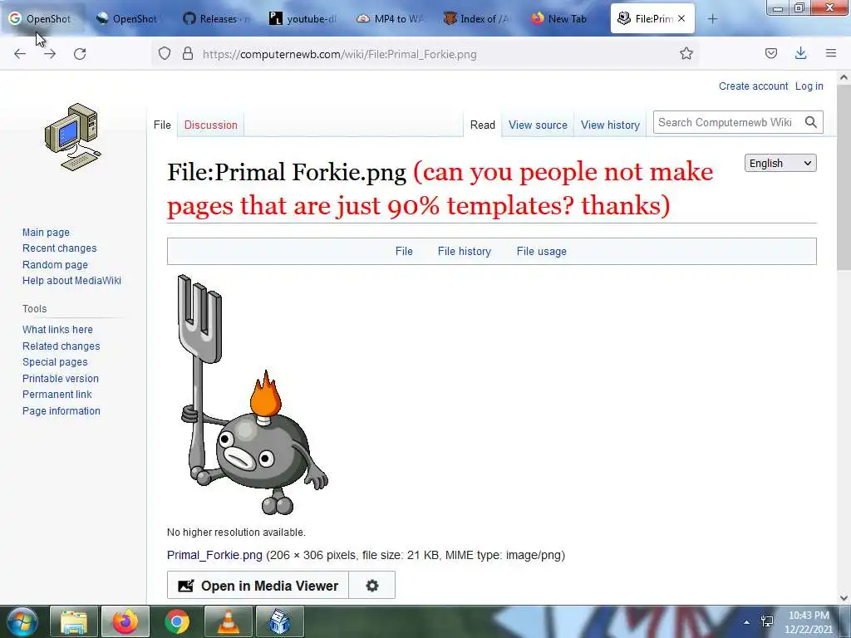Open Google Chrome from the taskbar
851x638 pixels.
tap(177, 621)
